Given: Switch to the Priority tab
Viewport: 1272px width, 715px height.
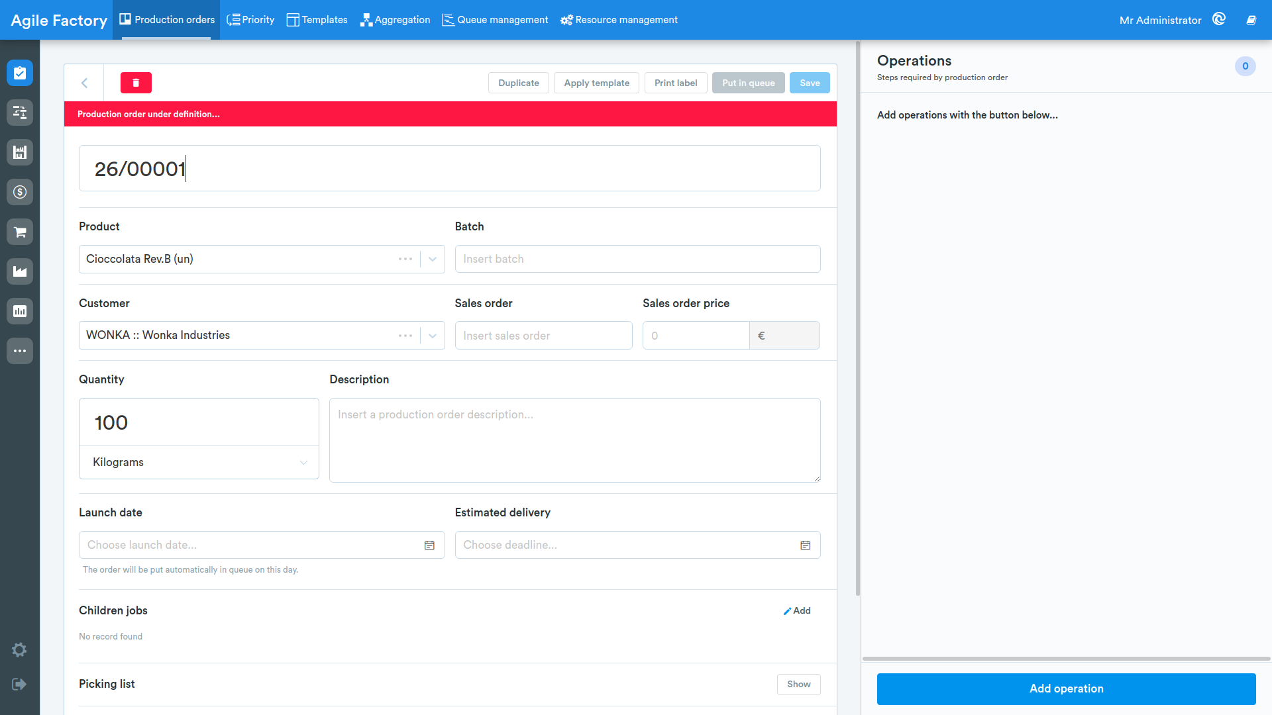Looking at the screenshot, I should (250, 20).
